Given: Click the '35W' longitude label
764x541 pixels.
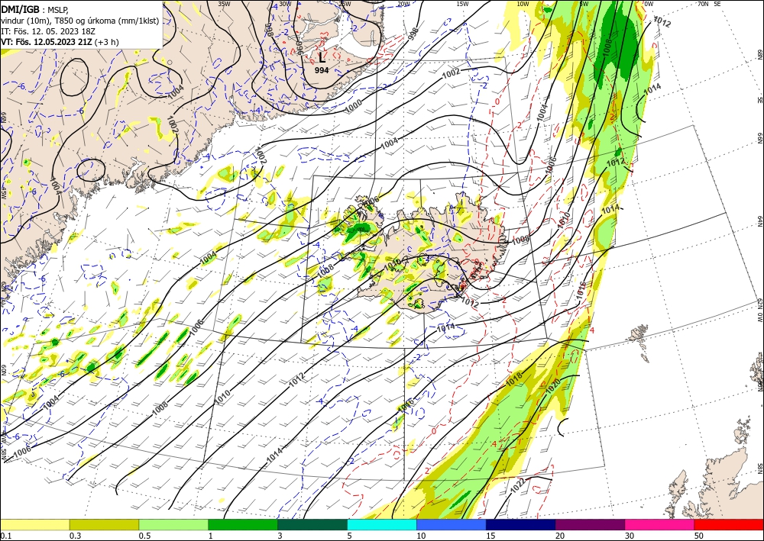Looking at the screenshot, I should pyautogui.click(x=224, y=4).
